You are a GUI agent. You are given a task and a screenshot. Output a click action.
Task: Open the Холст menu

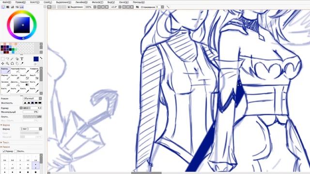pos(34,2)
